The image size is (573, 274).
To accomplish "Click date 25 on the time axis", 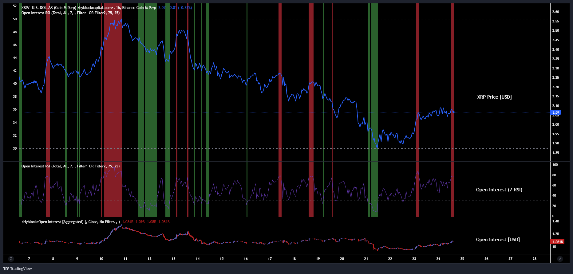I will tap(462, 259).
